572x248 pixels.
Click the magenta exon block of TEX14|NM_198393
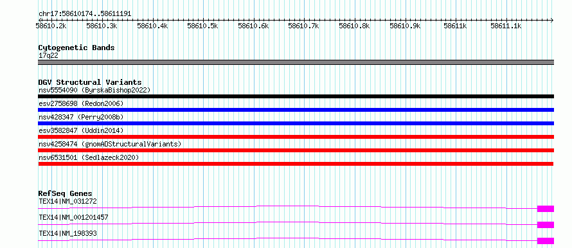click(546, 241)
